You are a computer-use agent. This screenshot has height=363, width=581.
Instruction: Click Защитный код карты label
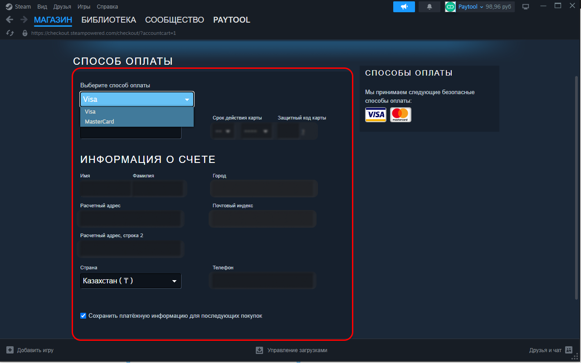click(x=302, y=118)
